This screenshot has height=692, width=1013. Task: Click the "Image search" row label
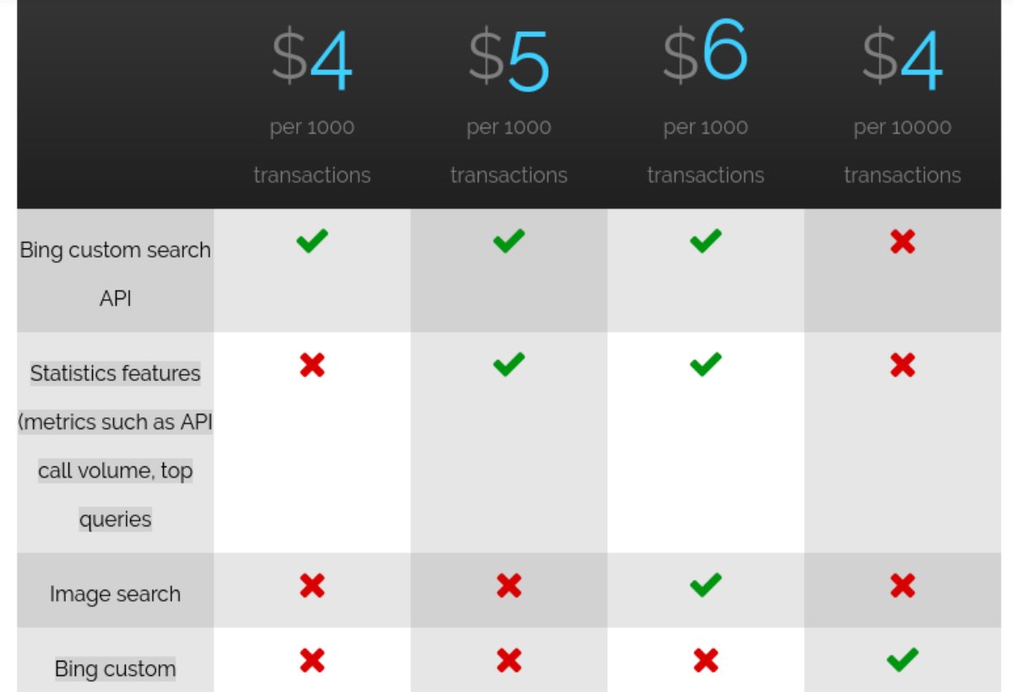point(116,594)
